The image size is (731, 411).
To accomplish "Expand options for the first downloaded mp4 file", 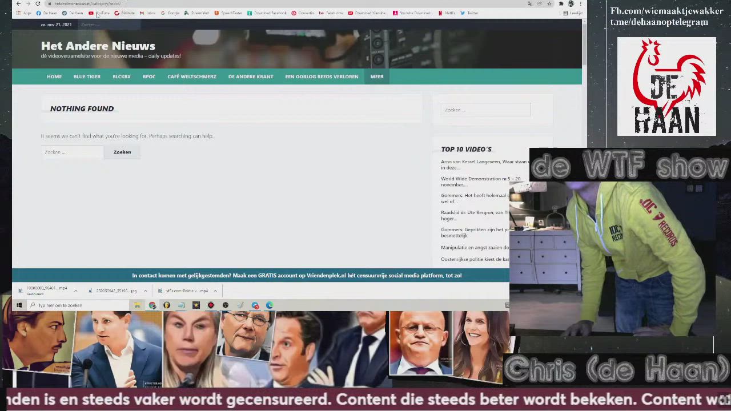I will [75, 291].
